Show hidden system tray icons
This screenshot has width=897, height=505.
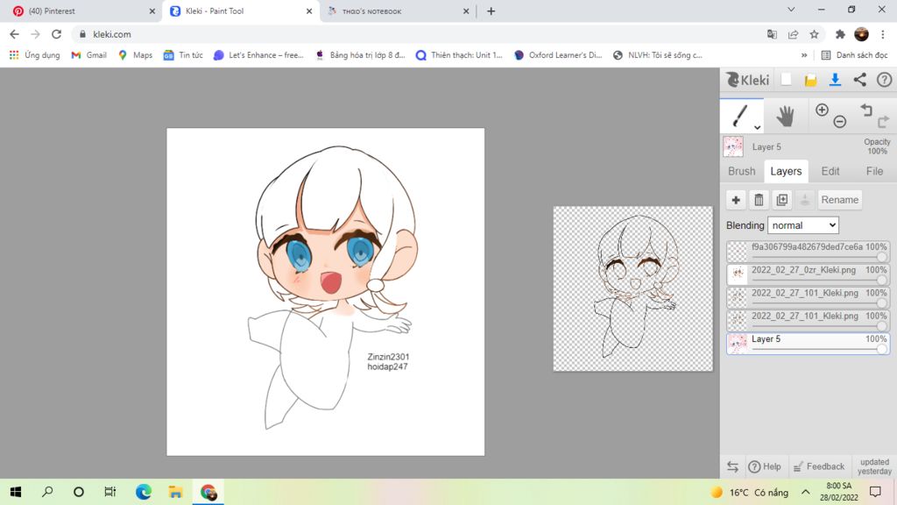(x=806, y=492)
